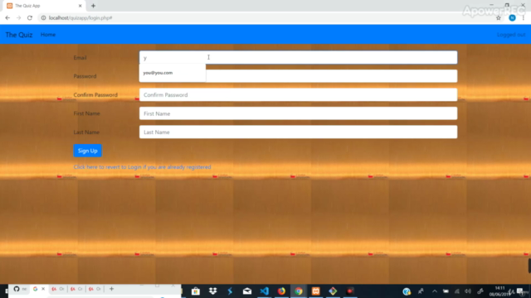
Task: Open Dropbox from the taskbar
Action: (x=212, y=291)
